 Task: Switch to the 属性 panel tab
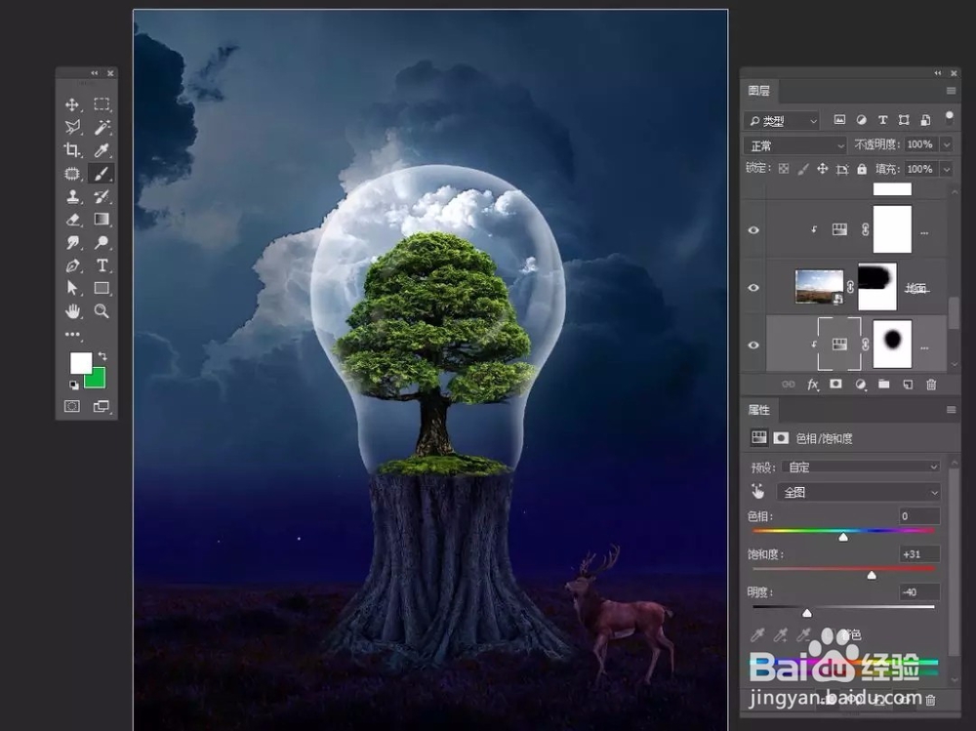coord(758,410)
